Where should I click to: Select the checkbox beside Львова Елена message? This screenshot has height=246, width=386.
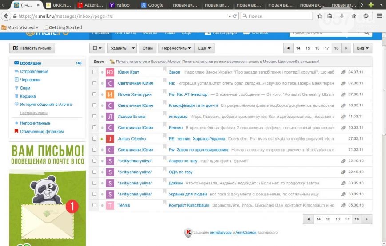point(94,116)
